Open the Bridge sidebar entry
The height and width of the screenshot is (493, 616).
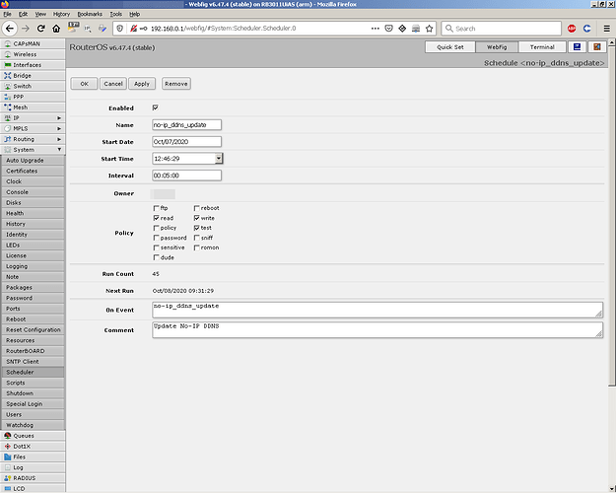[33, 76]
